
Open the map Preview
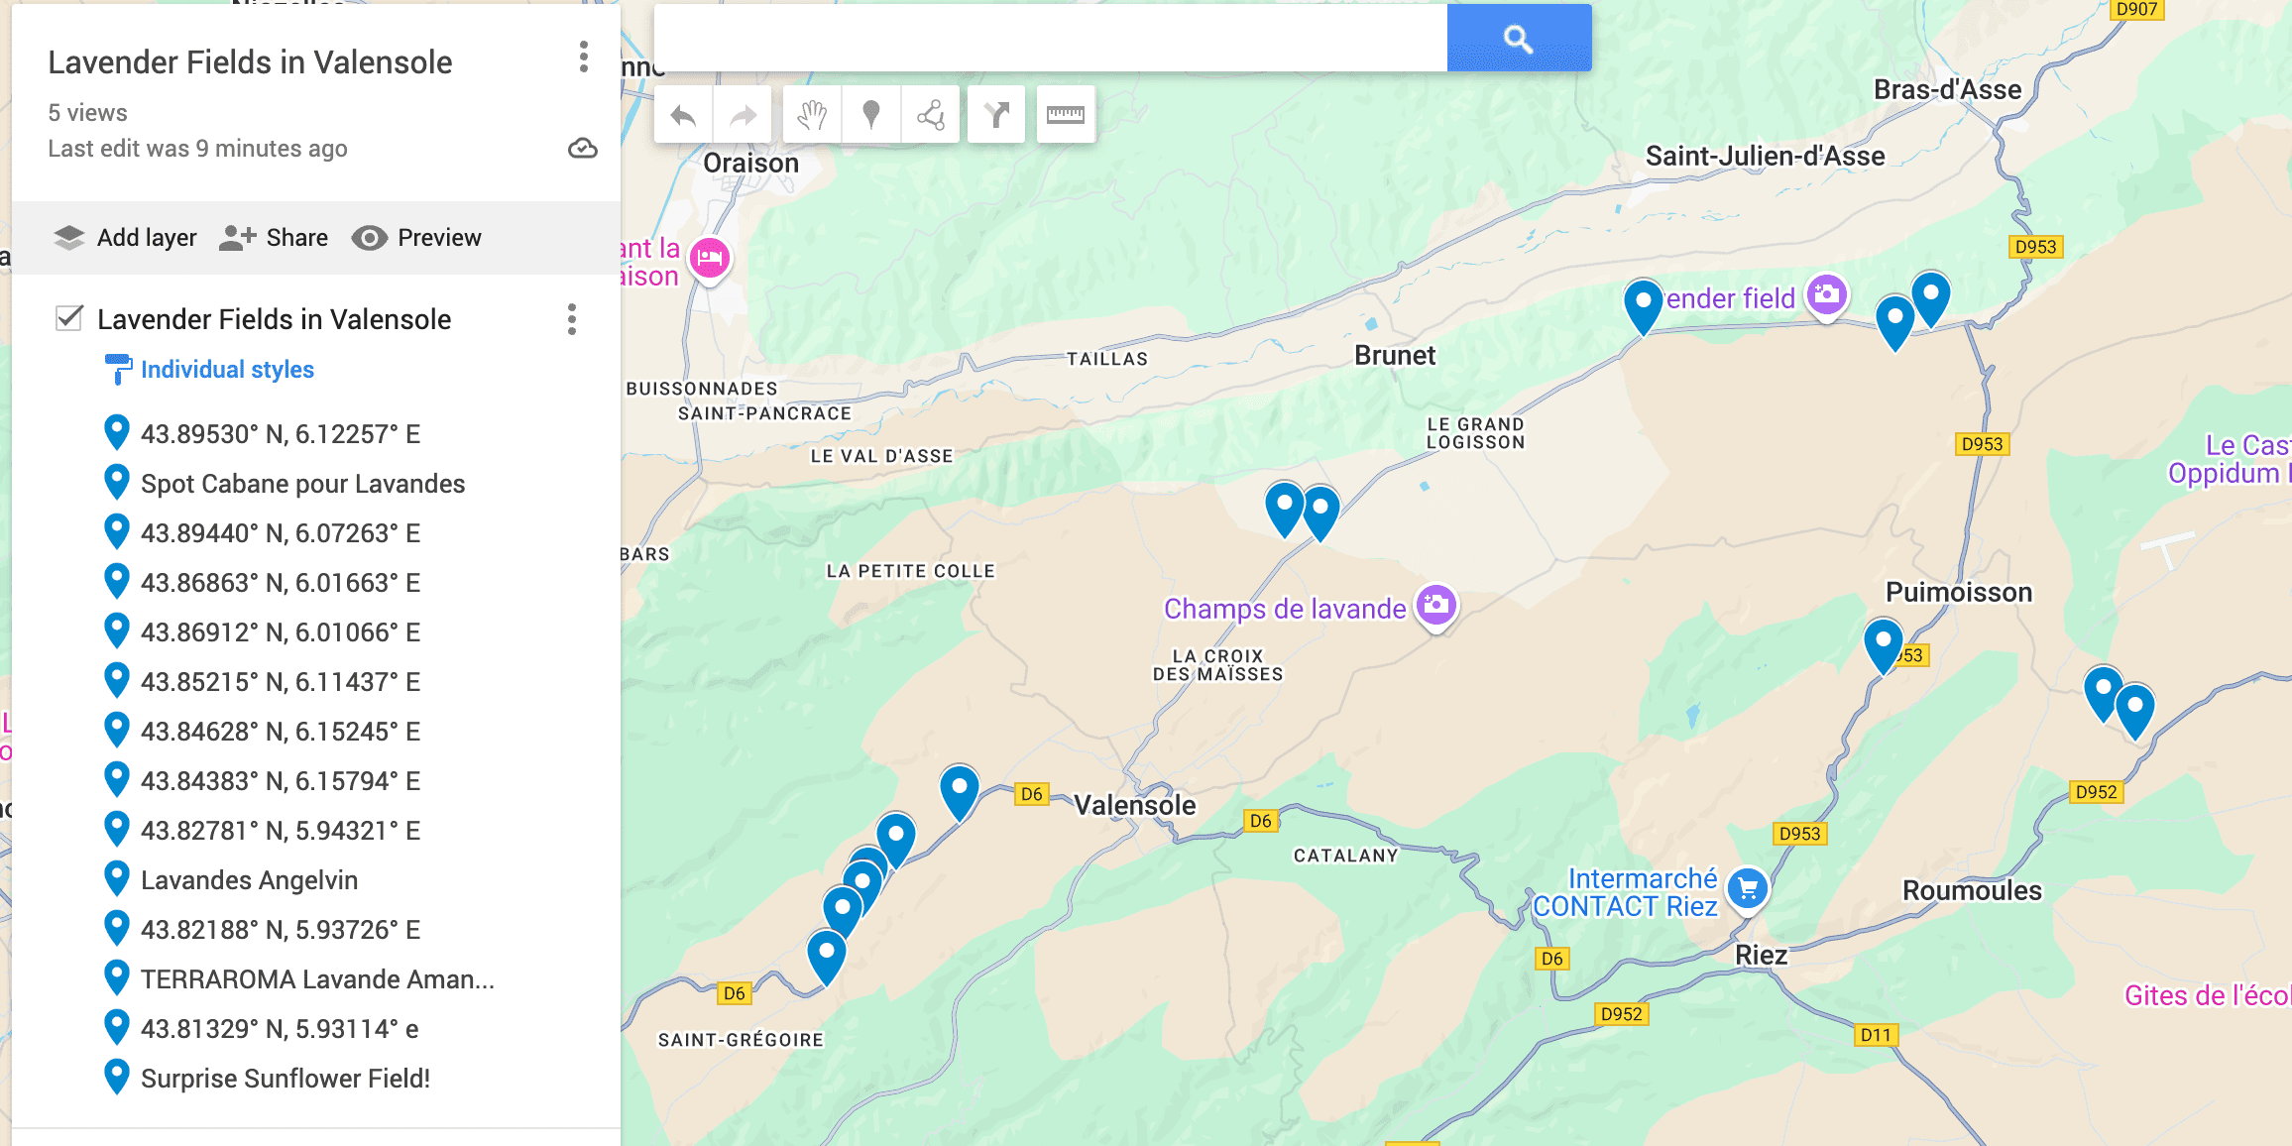click(x=417, y=238)
